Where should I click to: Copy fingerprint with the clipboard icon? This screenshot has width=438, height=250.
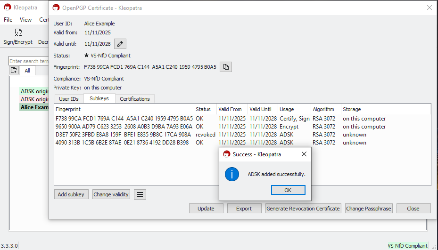pyautogui.click(x=226, y=67)
